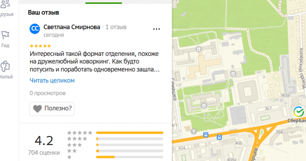
Task: Click top hospital marker on map
Action: coord(199,49)
